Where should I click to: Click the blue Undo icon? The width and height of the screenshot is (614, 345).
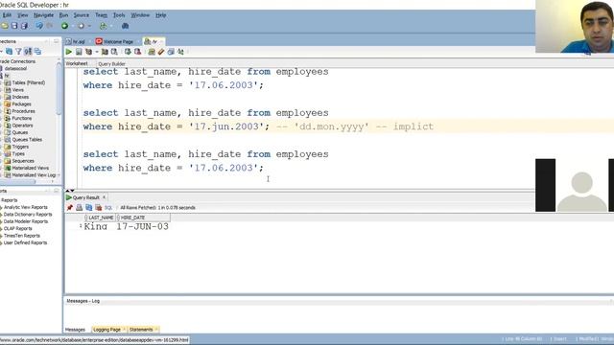pyautogui.click(x=39, y=26)
